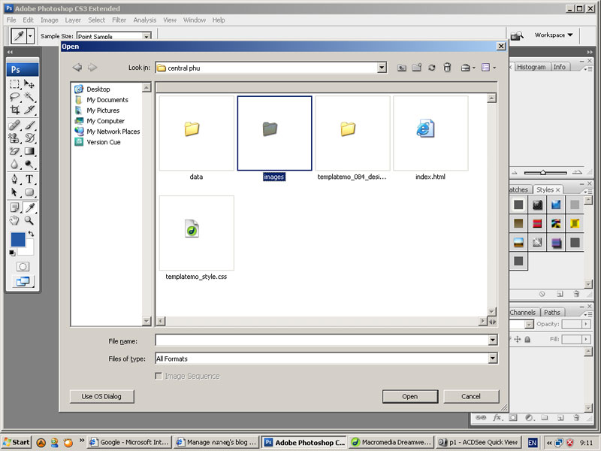Switch to Google Internet Explorer taskbar button

tap(129, 442)
